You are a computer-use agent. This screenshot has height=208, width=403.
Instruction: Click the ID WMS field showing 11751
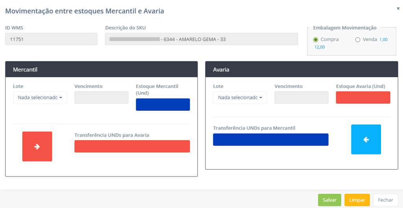[51, 39]
